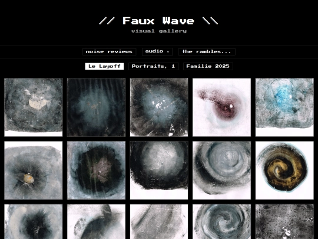Open dark ring with pink center artwork
Screen dimensions: 318x239
click(97, 171)
